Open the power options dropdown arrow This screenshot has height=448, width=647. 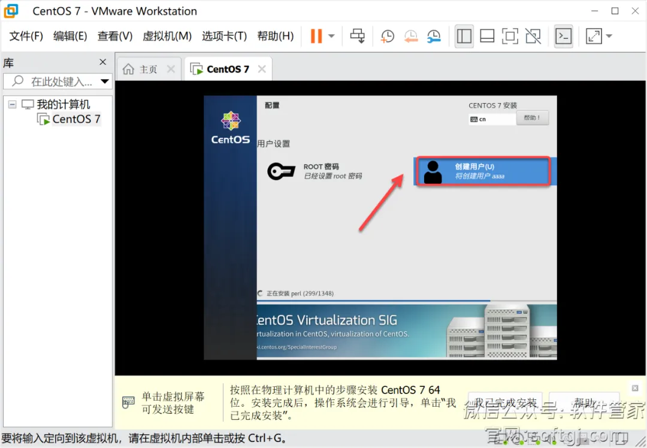(x=331, y=37)
